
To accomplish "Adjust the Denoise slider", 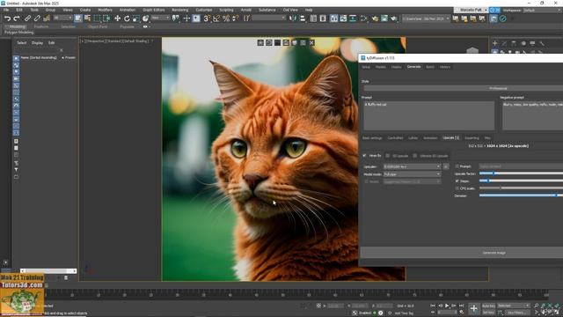I will point(521,195).
